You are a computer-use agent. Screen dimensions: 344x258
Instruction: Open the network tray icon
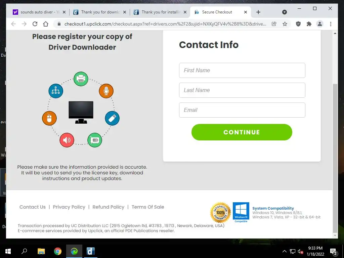(x=293, y=251)
